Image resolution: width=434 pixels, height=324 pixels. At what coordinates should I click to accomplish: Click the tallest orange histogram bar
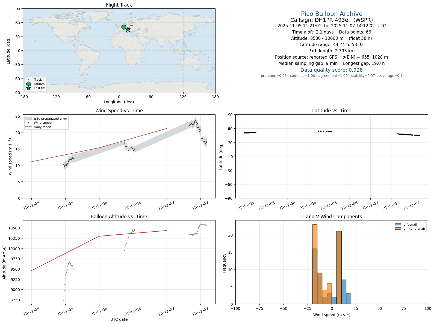315,264
